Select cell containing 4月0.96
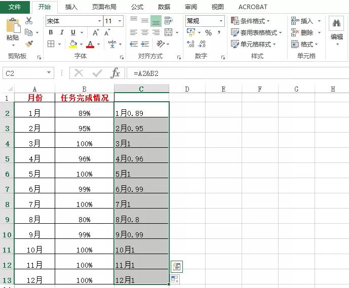Image resolution: width=349 pixels, height=288 pixels. (141, 155)
